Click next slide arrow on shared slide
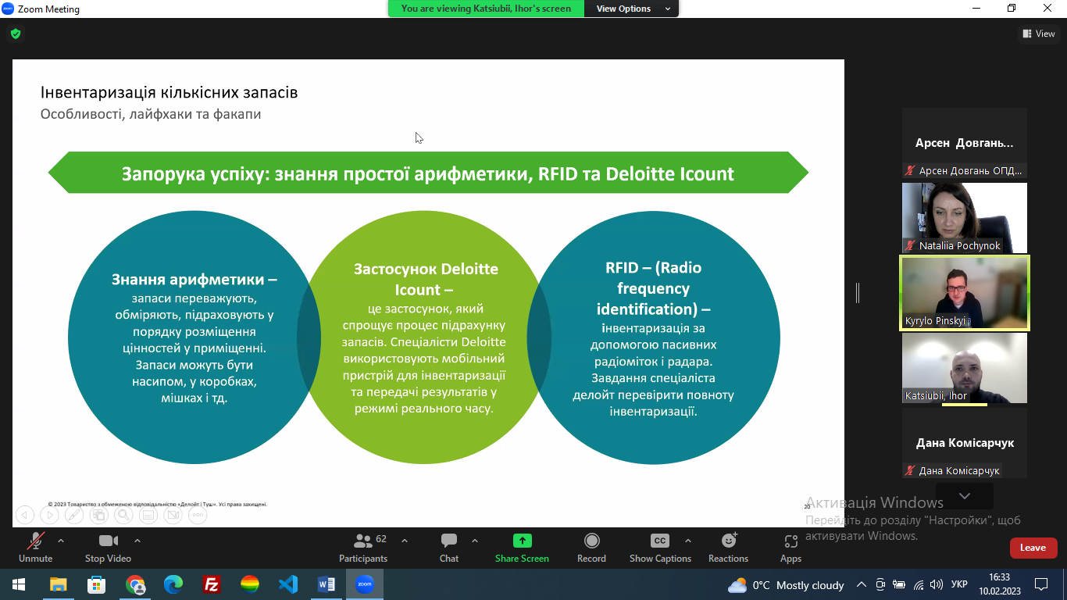 49,515
